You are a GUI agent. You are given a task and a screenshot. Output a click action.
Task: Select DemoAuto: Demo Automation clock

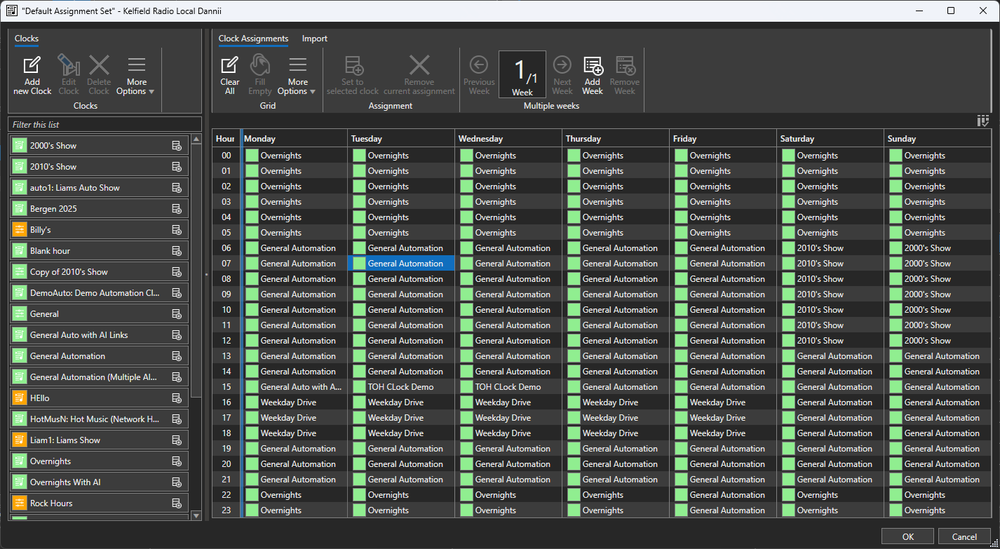click(x=99, y=293)
